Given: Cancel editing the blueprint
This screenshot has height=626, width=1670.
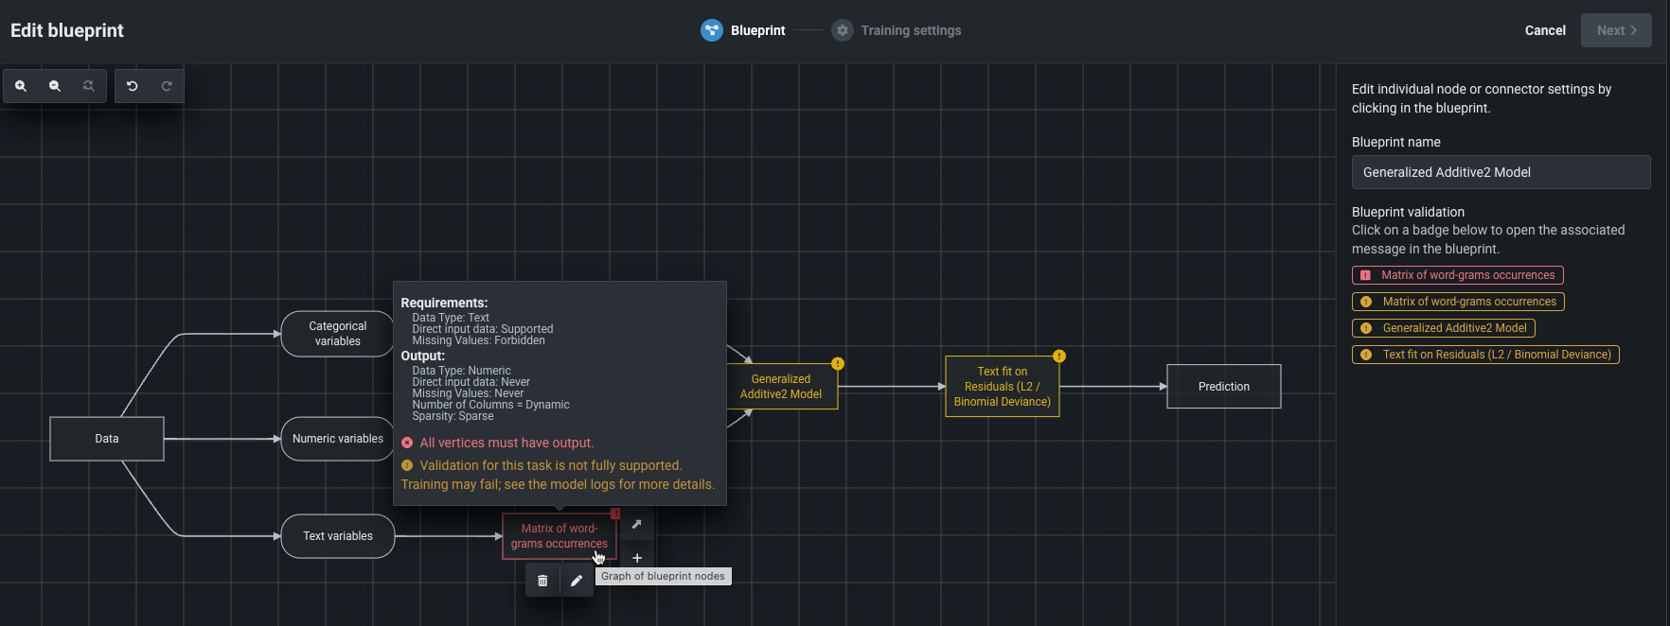Looking at the screenshot, I should pyautogui.click(x=1545, y=30).
